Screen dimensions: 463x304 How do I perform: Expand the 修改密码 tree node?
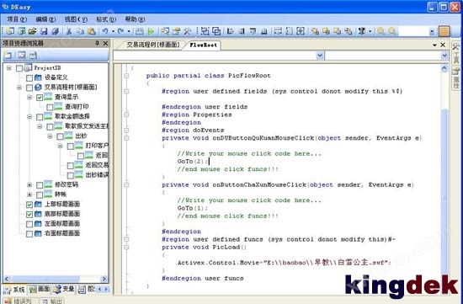pyautogui.click(x=29, y=185)
